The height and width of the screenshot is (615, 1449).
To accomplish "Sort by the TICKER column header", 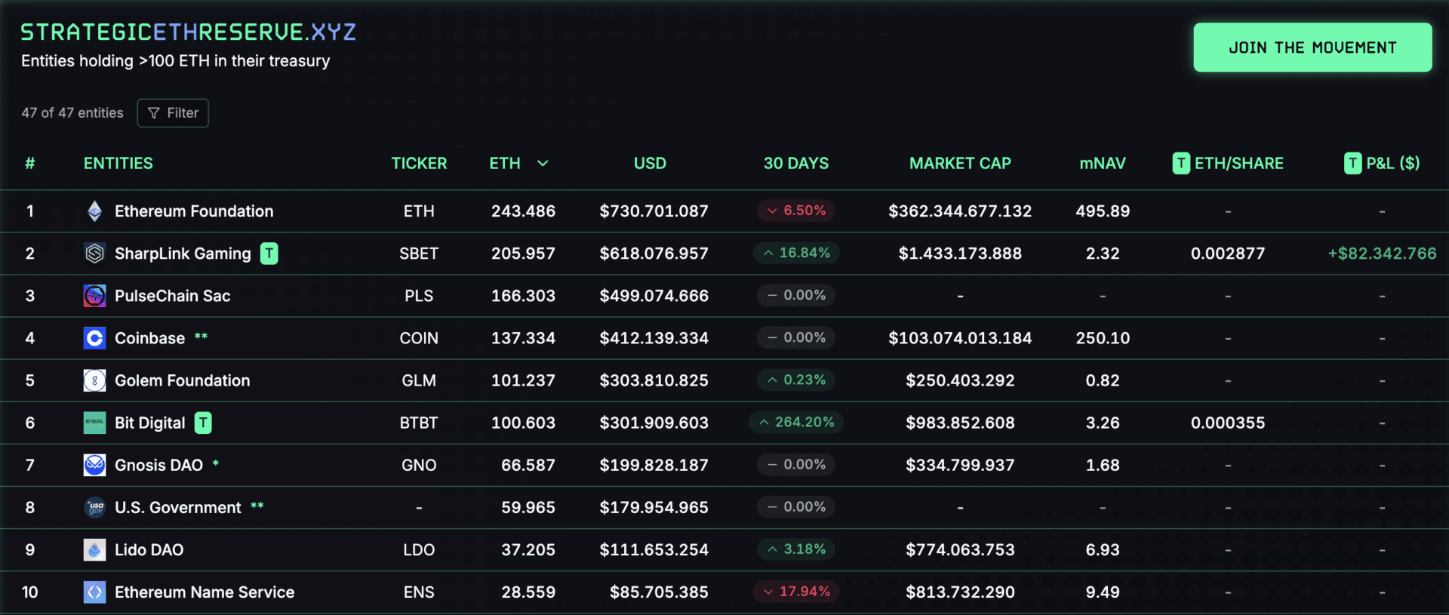I will pyautogui.click(x=419, y=163).
